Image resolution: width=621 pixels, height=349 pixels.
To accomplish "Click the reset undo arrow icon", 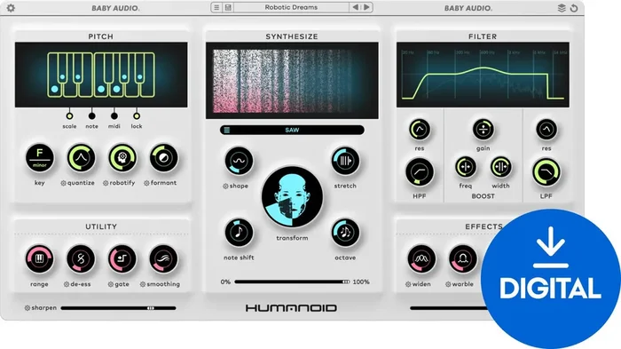I will pyautogui.click(x=574, y=8).
